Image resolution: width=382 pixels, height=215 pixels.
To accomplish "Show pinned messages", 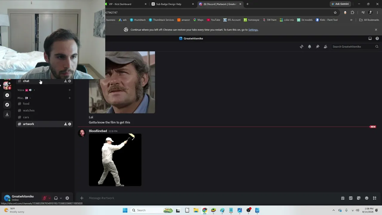I will [x=318, y=47].
